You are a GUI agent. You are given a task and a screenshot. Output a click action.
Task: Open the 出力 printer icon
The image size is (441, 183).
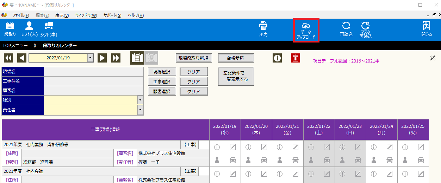click(x=263, y=26)
